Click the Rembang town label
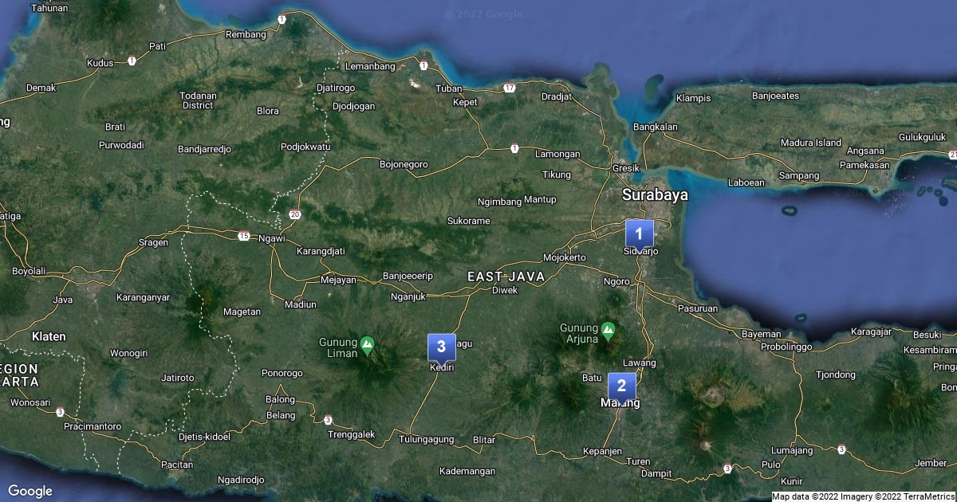The image size is (957, 502). [246, 34]
